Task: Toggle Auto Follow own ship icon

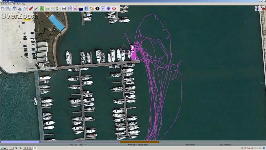Action: pos(31,8)
